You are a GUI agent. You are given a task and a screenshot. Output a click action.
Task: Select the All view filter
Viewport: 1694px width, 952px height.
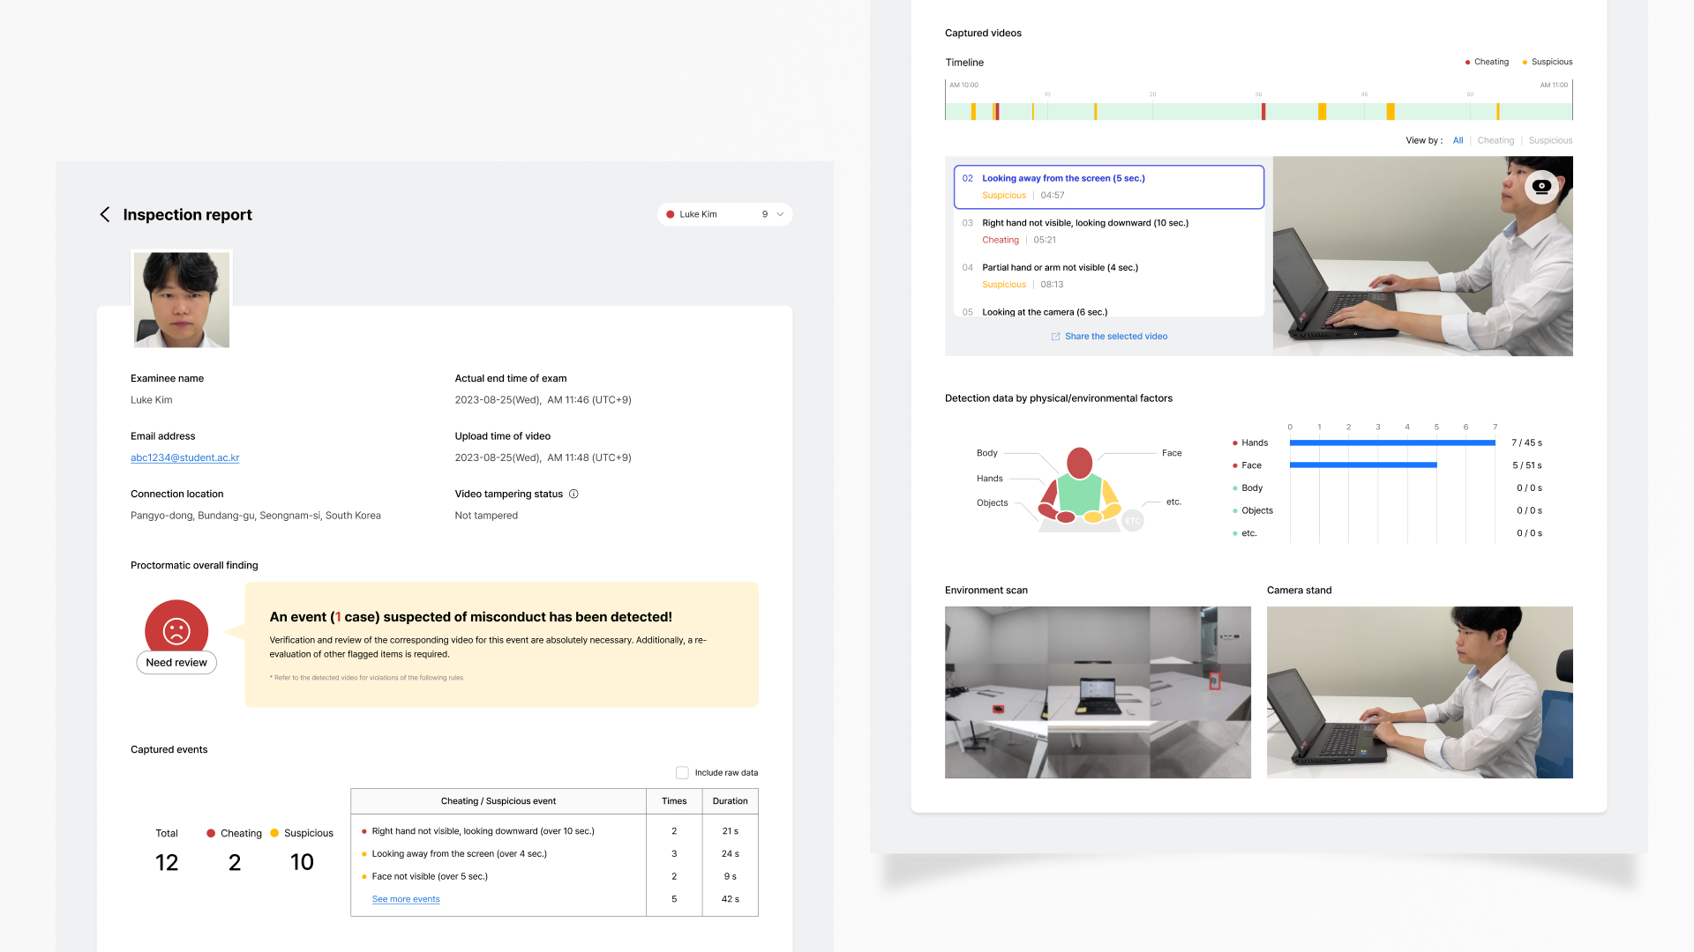click(x=1458, y=140)
